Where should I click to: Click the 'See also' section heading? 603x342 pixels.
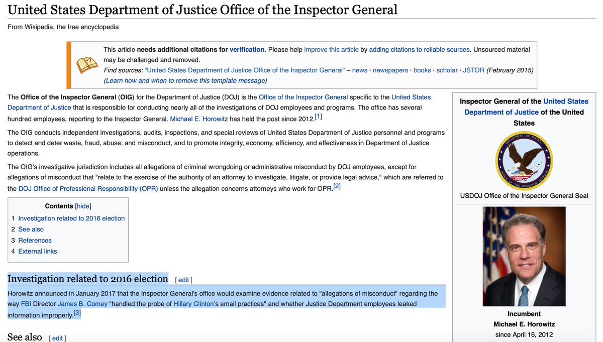25,337
